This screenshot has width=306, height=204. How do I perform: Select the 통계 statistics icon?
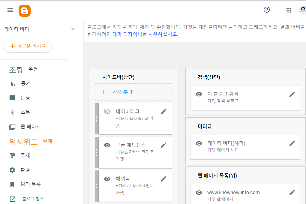point(12,83)
